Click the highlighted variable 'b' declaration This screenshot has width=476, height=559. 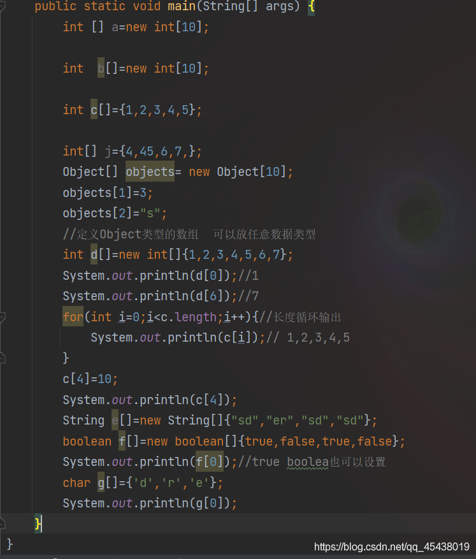click(x=101, y=68)
